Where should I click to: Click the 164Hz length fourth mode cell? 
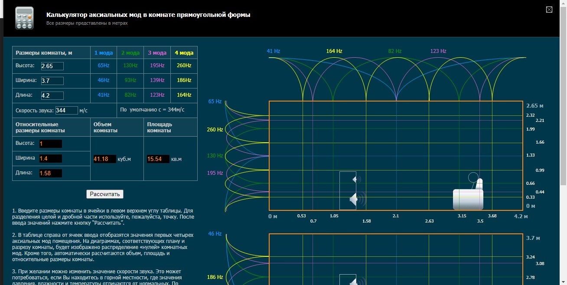(184, 95)
